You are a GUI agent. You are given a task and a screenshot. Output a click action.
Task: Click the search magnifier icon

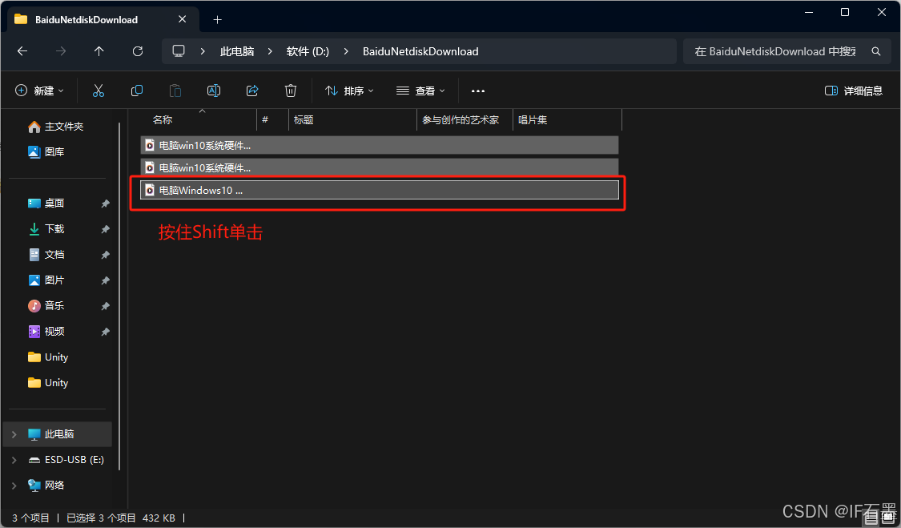point(876,51)
